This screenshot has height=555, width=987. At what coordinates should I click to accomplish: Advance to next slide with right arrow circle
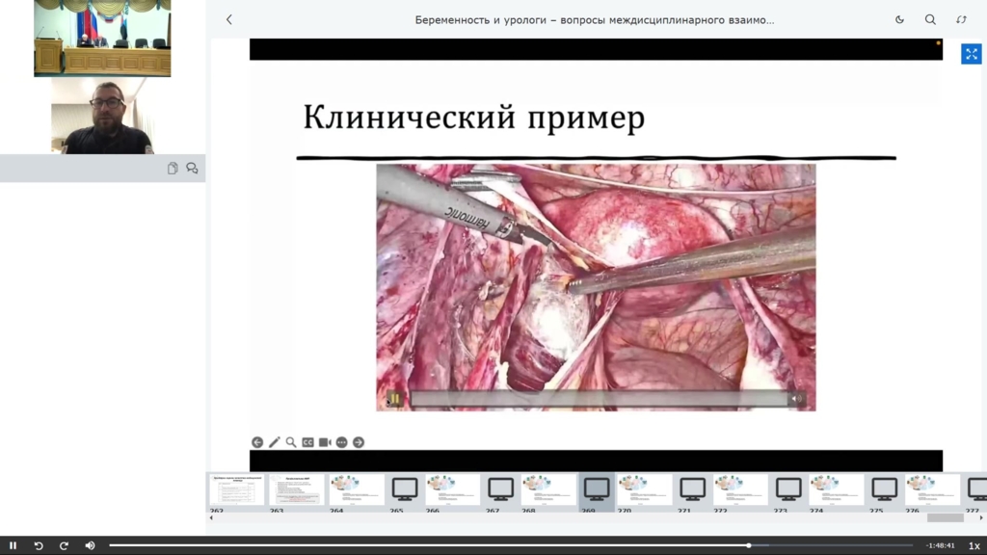point(359,442)
